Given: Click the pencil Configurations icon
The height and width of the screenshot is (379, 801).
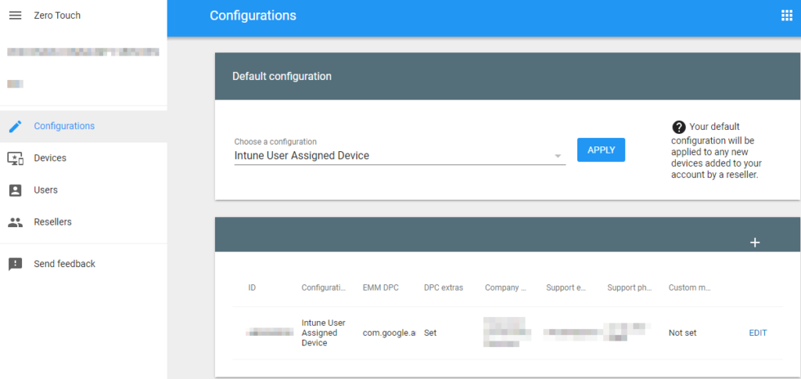Looking at the screenshot, I should [16, 126].
